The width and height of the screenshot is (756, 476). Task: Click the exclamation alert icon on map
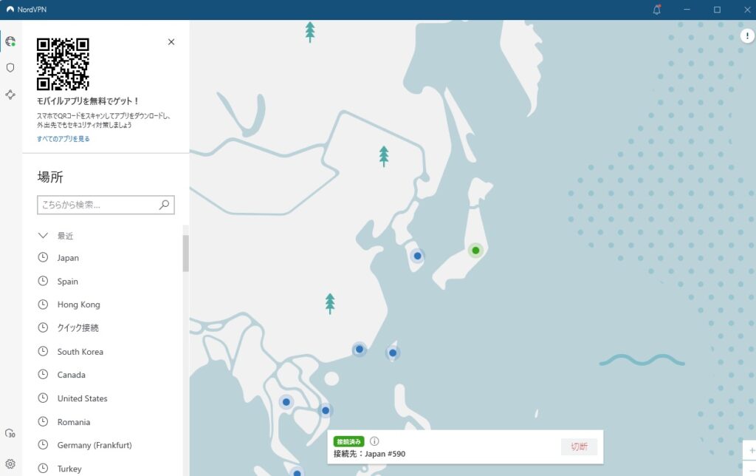tap(747, 35)
